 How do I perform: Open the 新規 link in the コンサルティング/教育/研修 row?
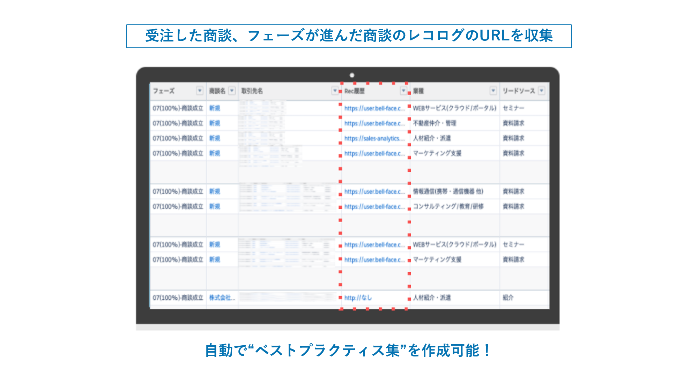(x=215, y=207)
